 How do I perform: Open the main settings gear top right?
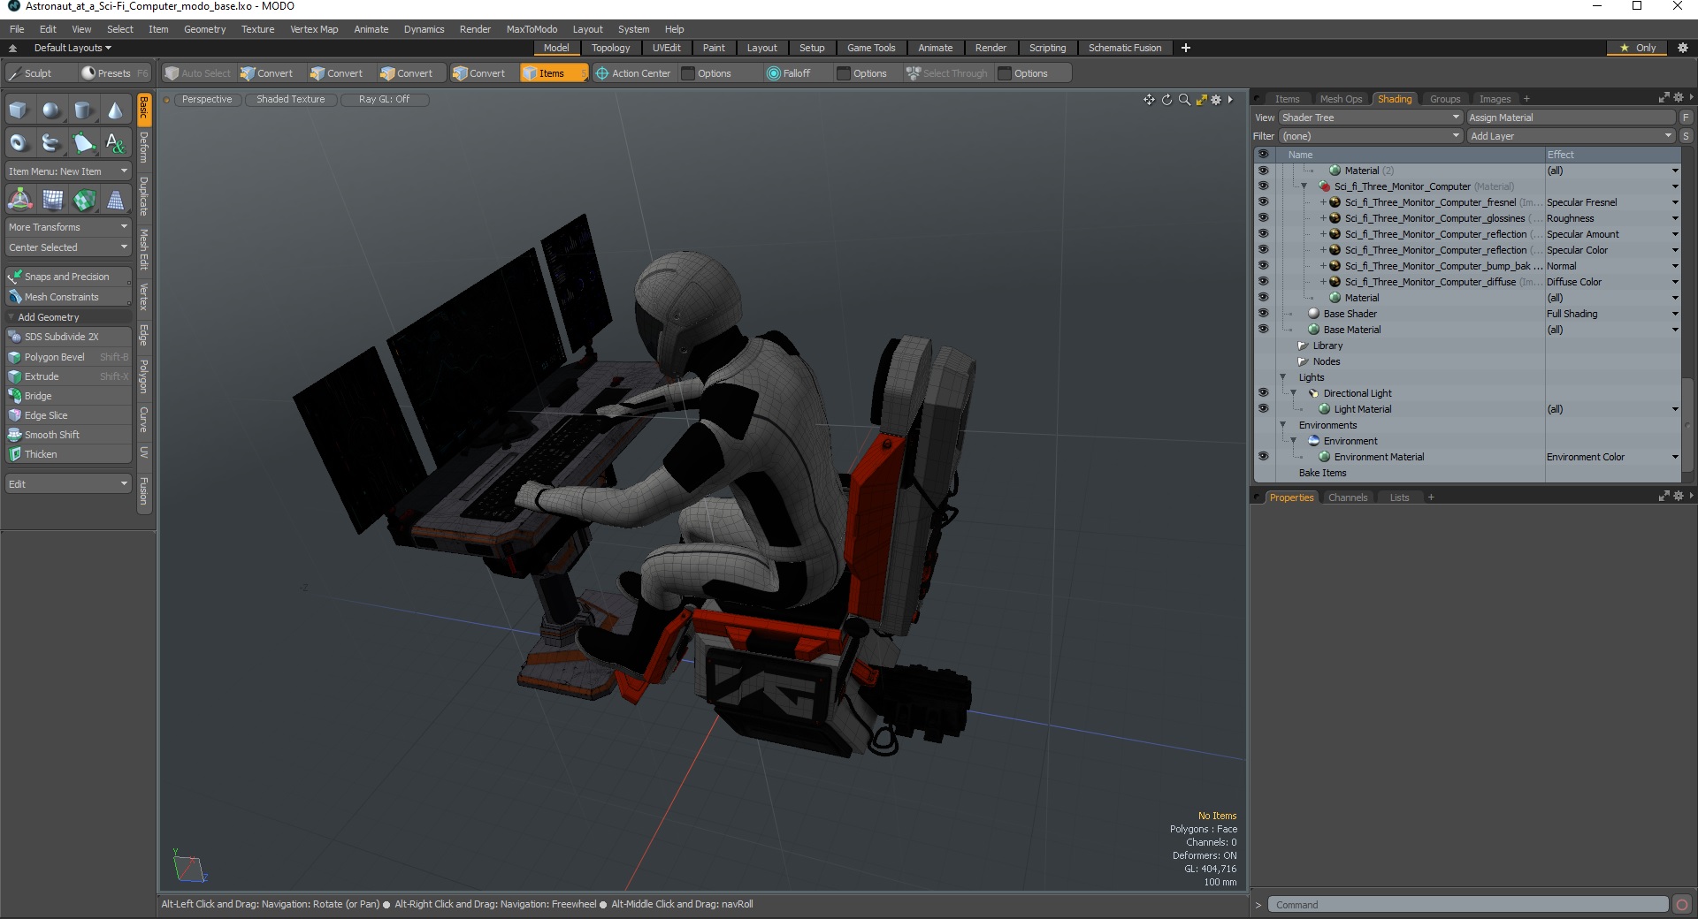[x=1682, y=48]
